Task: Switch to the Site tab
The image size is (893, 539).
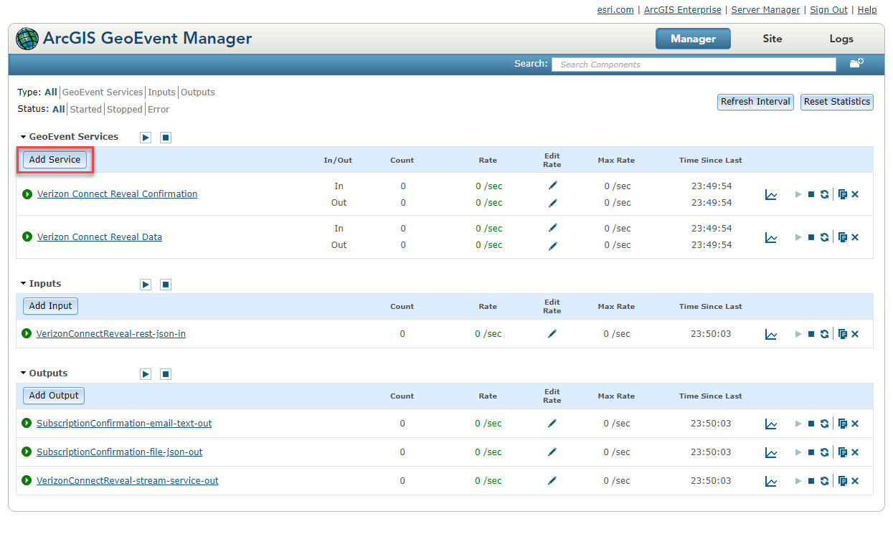Action: [772, 39]
